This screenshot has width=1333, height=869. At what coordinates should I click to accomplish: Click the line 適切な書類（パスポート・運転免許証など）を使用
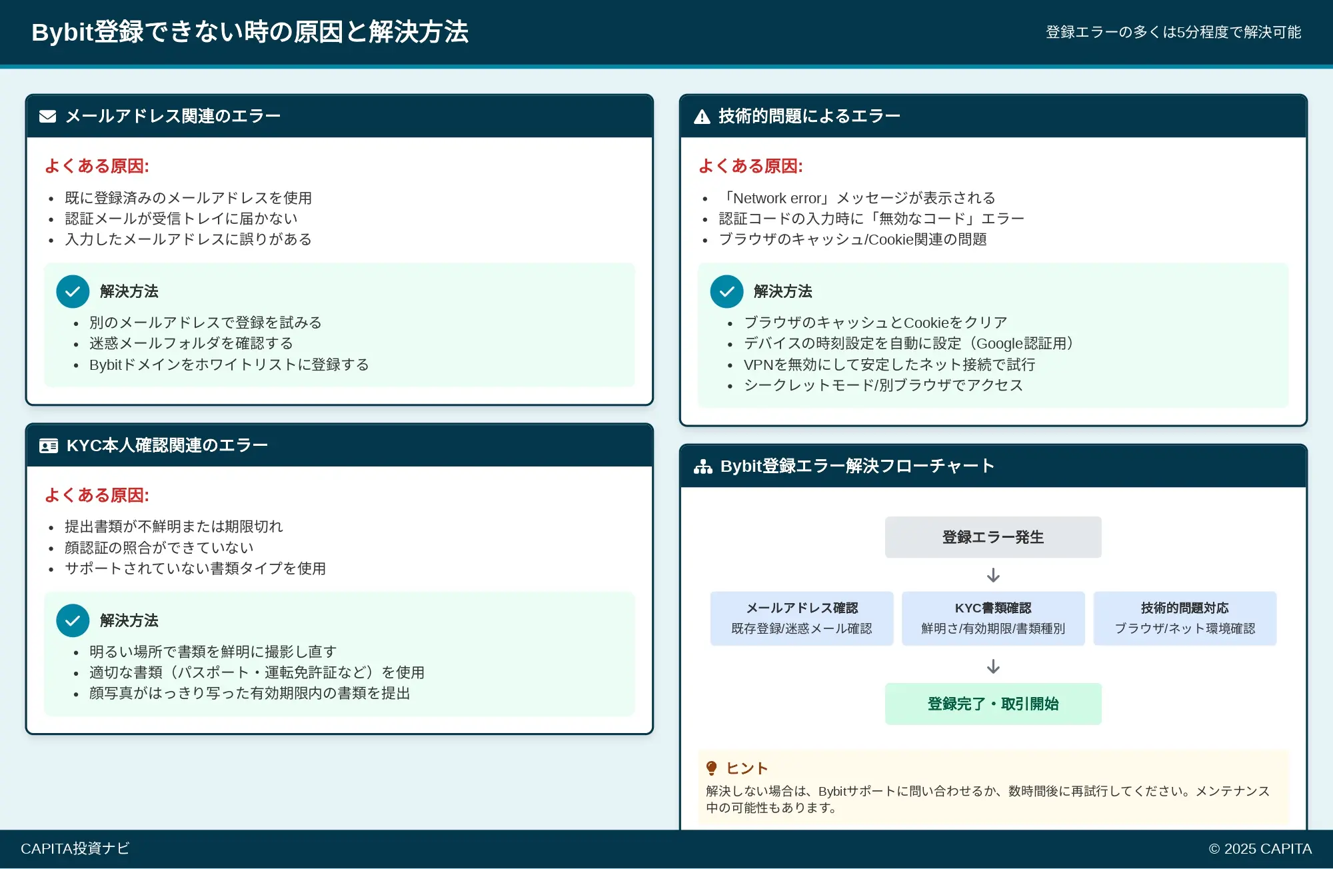[257, 672]
